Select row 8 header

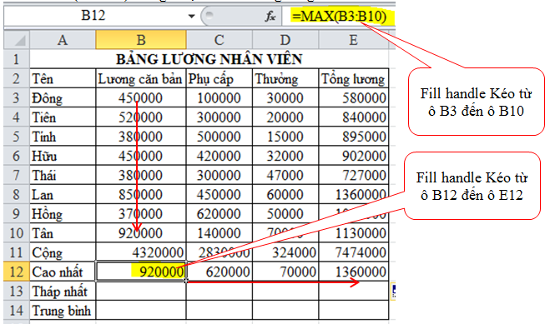17,195
